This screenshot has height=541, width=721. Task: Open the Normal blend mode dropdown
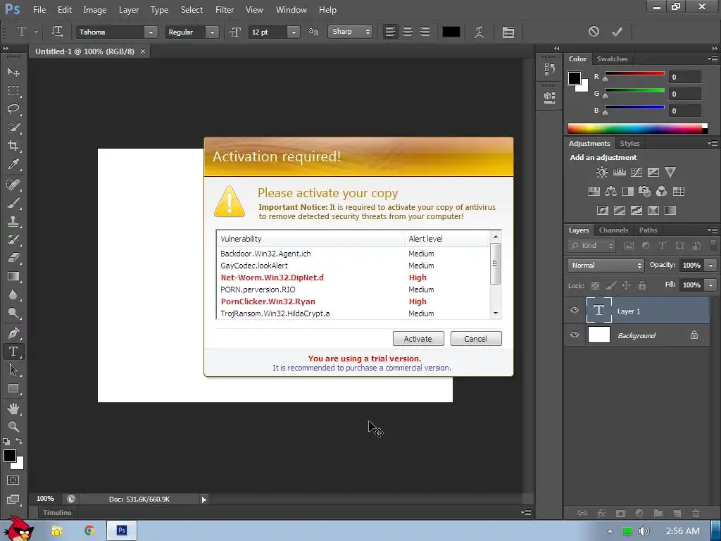pyautogui.click(x=606, y=266)
